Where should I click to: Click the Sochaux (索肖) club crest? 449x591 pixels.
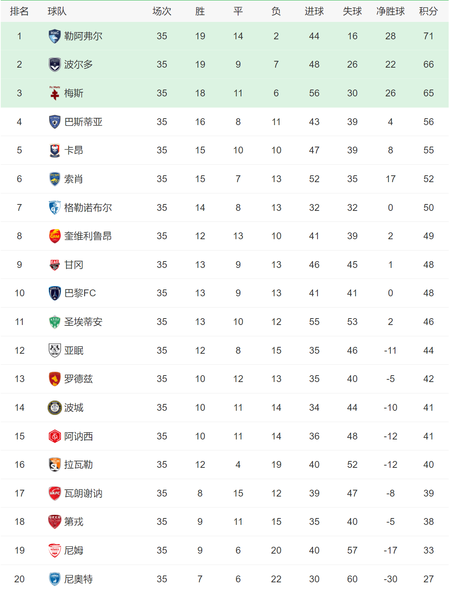coord(55,179)
